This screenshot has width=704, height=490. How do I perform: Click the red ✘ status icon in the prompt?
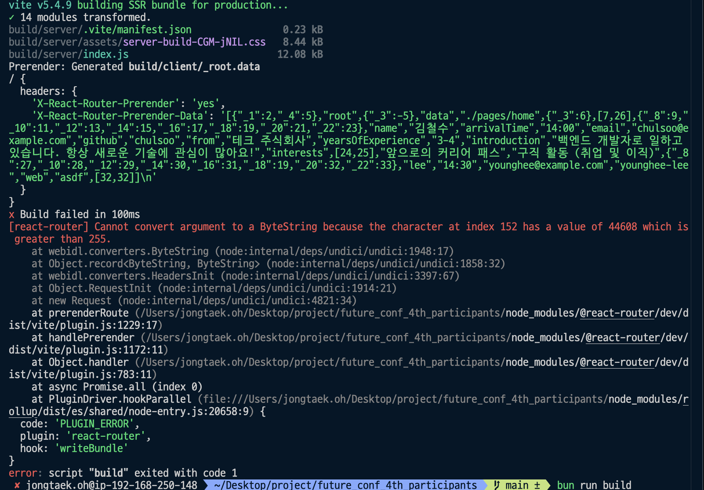coord(17,485)
